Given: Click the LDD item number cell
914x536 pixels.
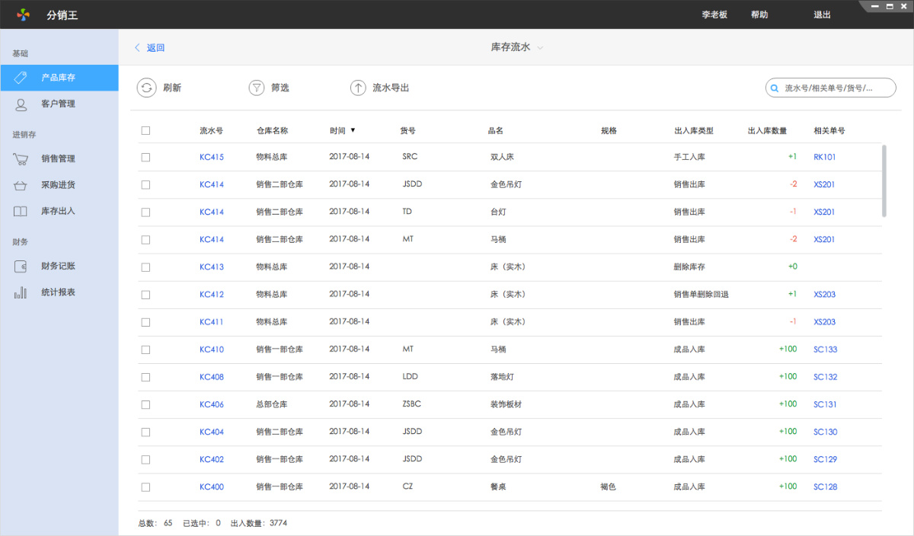Looking at the screenshot, I should click(x=410, y=377).
